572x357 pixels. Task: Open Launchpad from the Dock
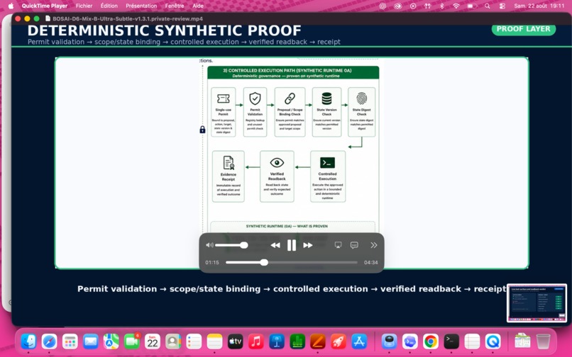tap(70, 341)
